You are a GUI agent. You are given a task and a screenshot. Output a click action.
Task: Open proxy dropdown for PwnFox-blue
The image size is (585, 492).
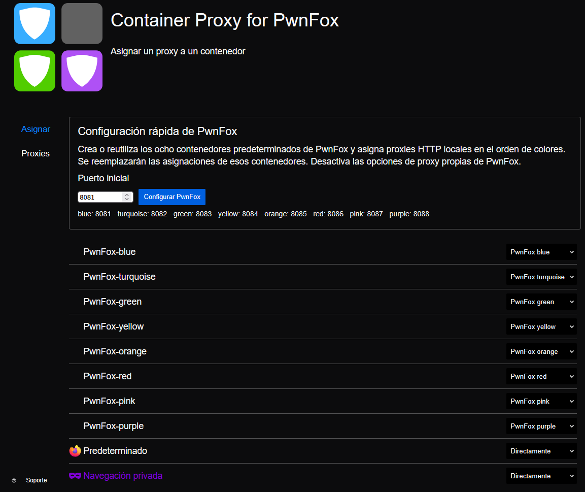pyautogui.click(x=541, y=252)
